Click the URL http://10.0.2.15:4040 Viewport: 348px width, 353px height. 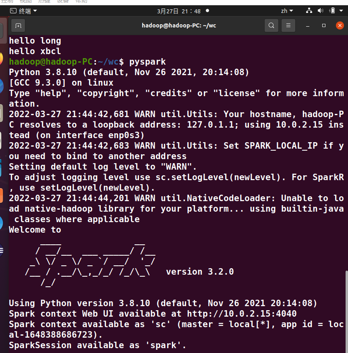242,313
